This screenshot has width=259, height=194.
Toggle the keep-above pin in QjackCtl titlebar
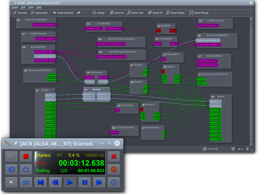[x=15, y=143]
